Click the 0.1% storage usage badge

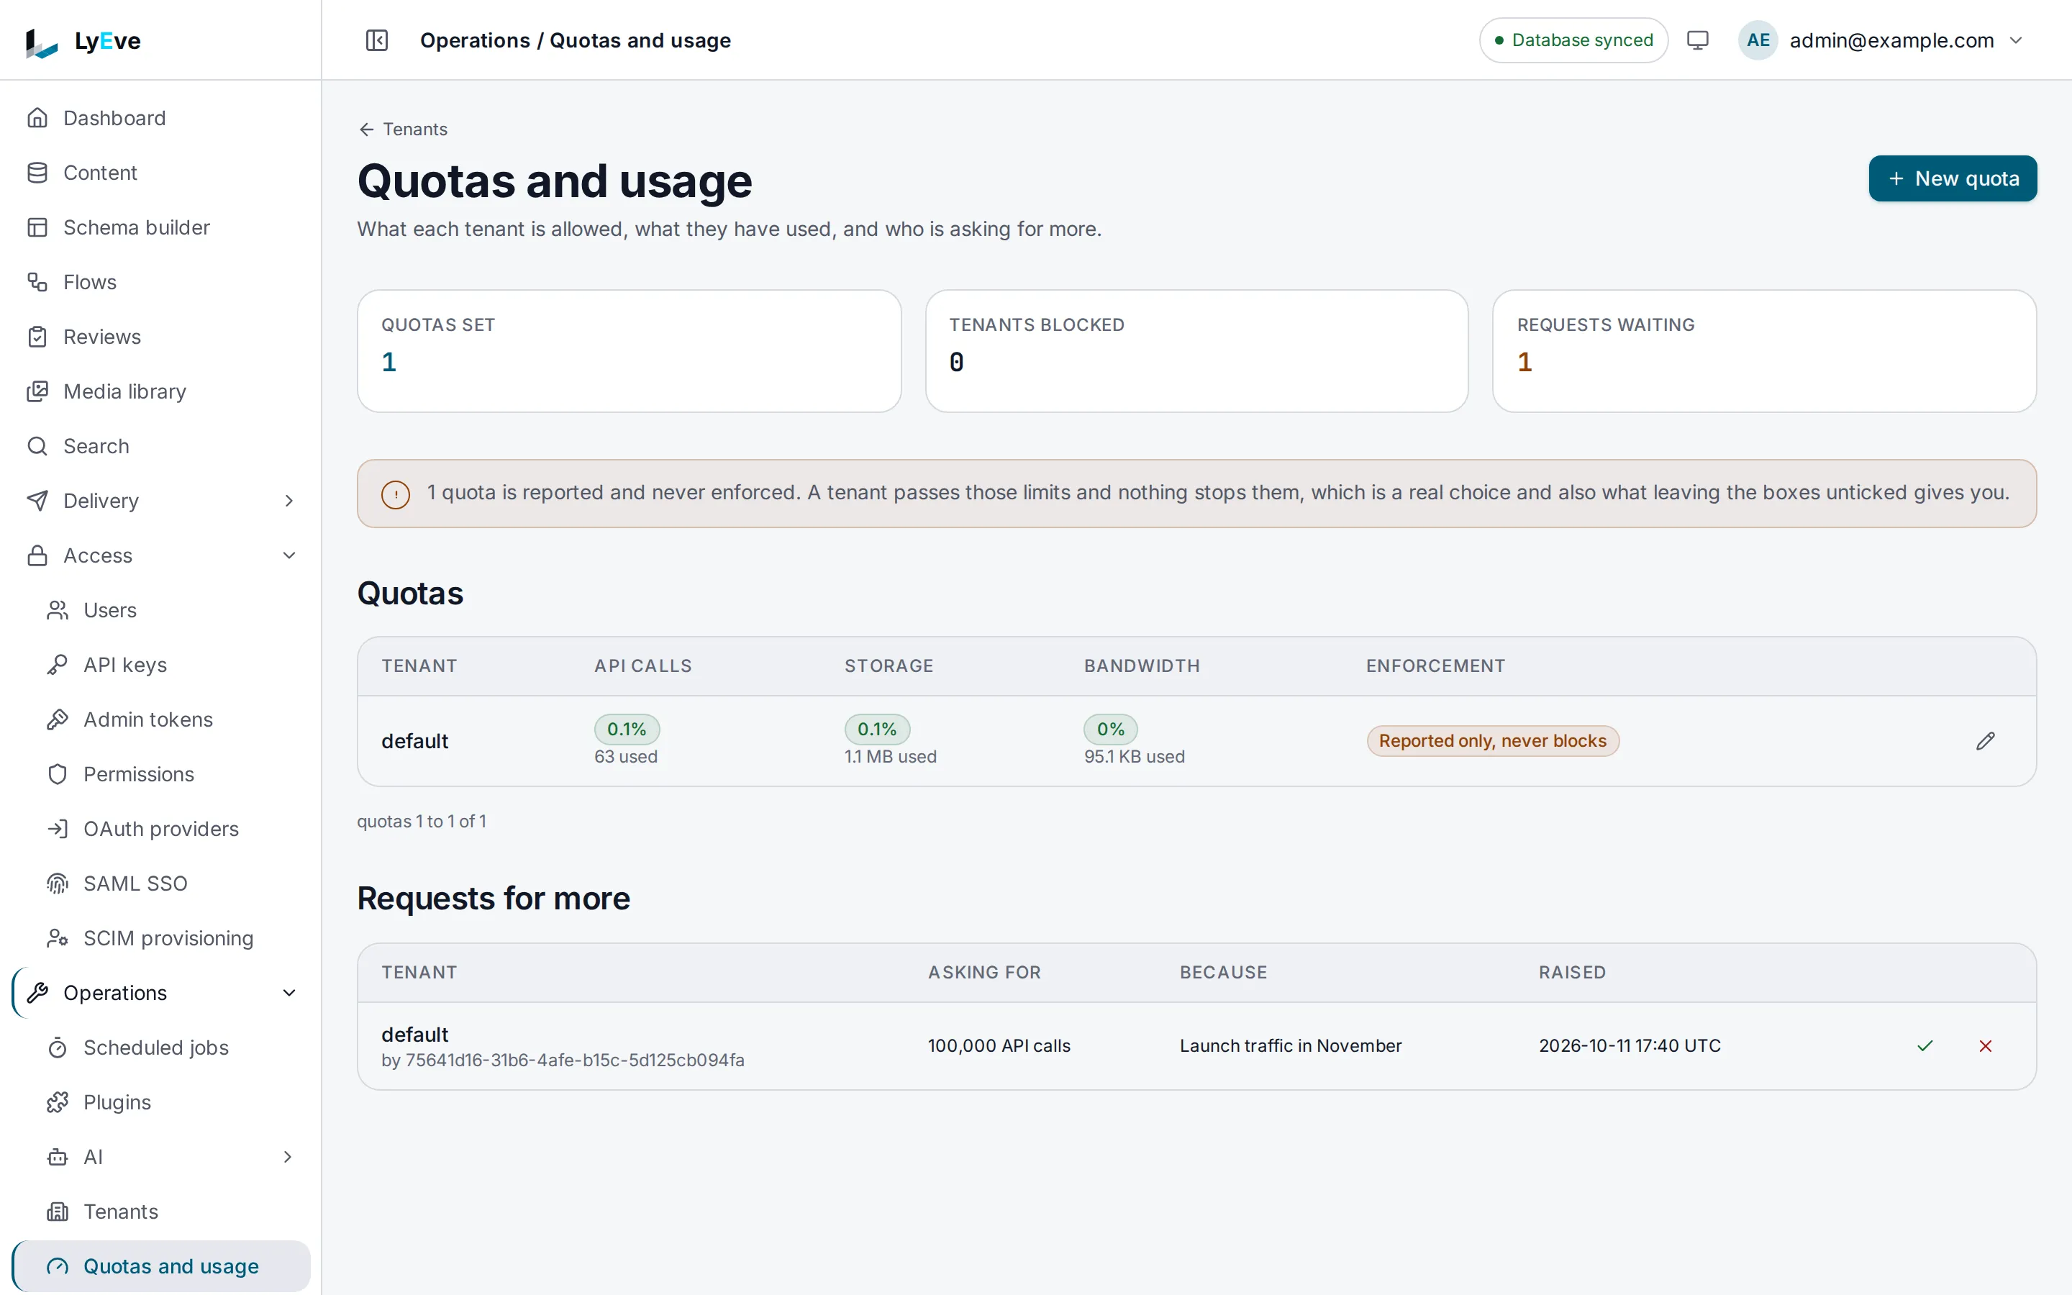[877, 729]
